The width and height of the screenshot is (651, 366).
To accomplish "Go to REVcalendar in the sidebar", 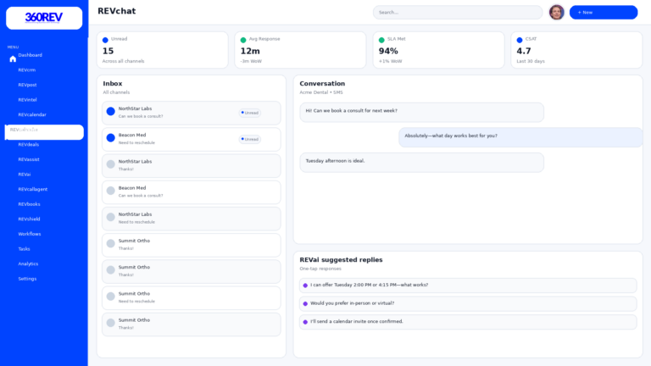I will pos(32,114).
